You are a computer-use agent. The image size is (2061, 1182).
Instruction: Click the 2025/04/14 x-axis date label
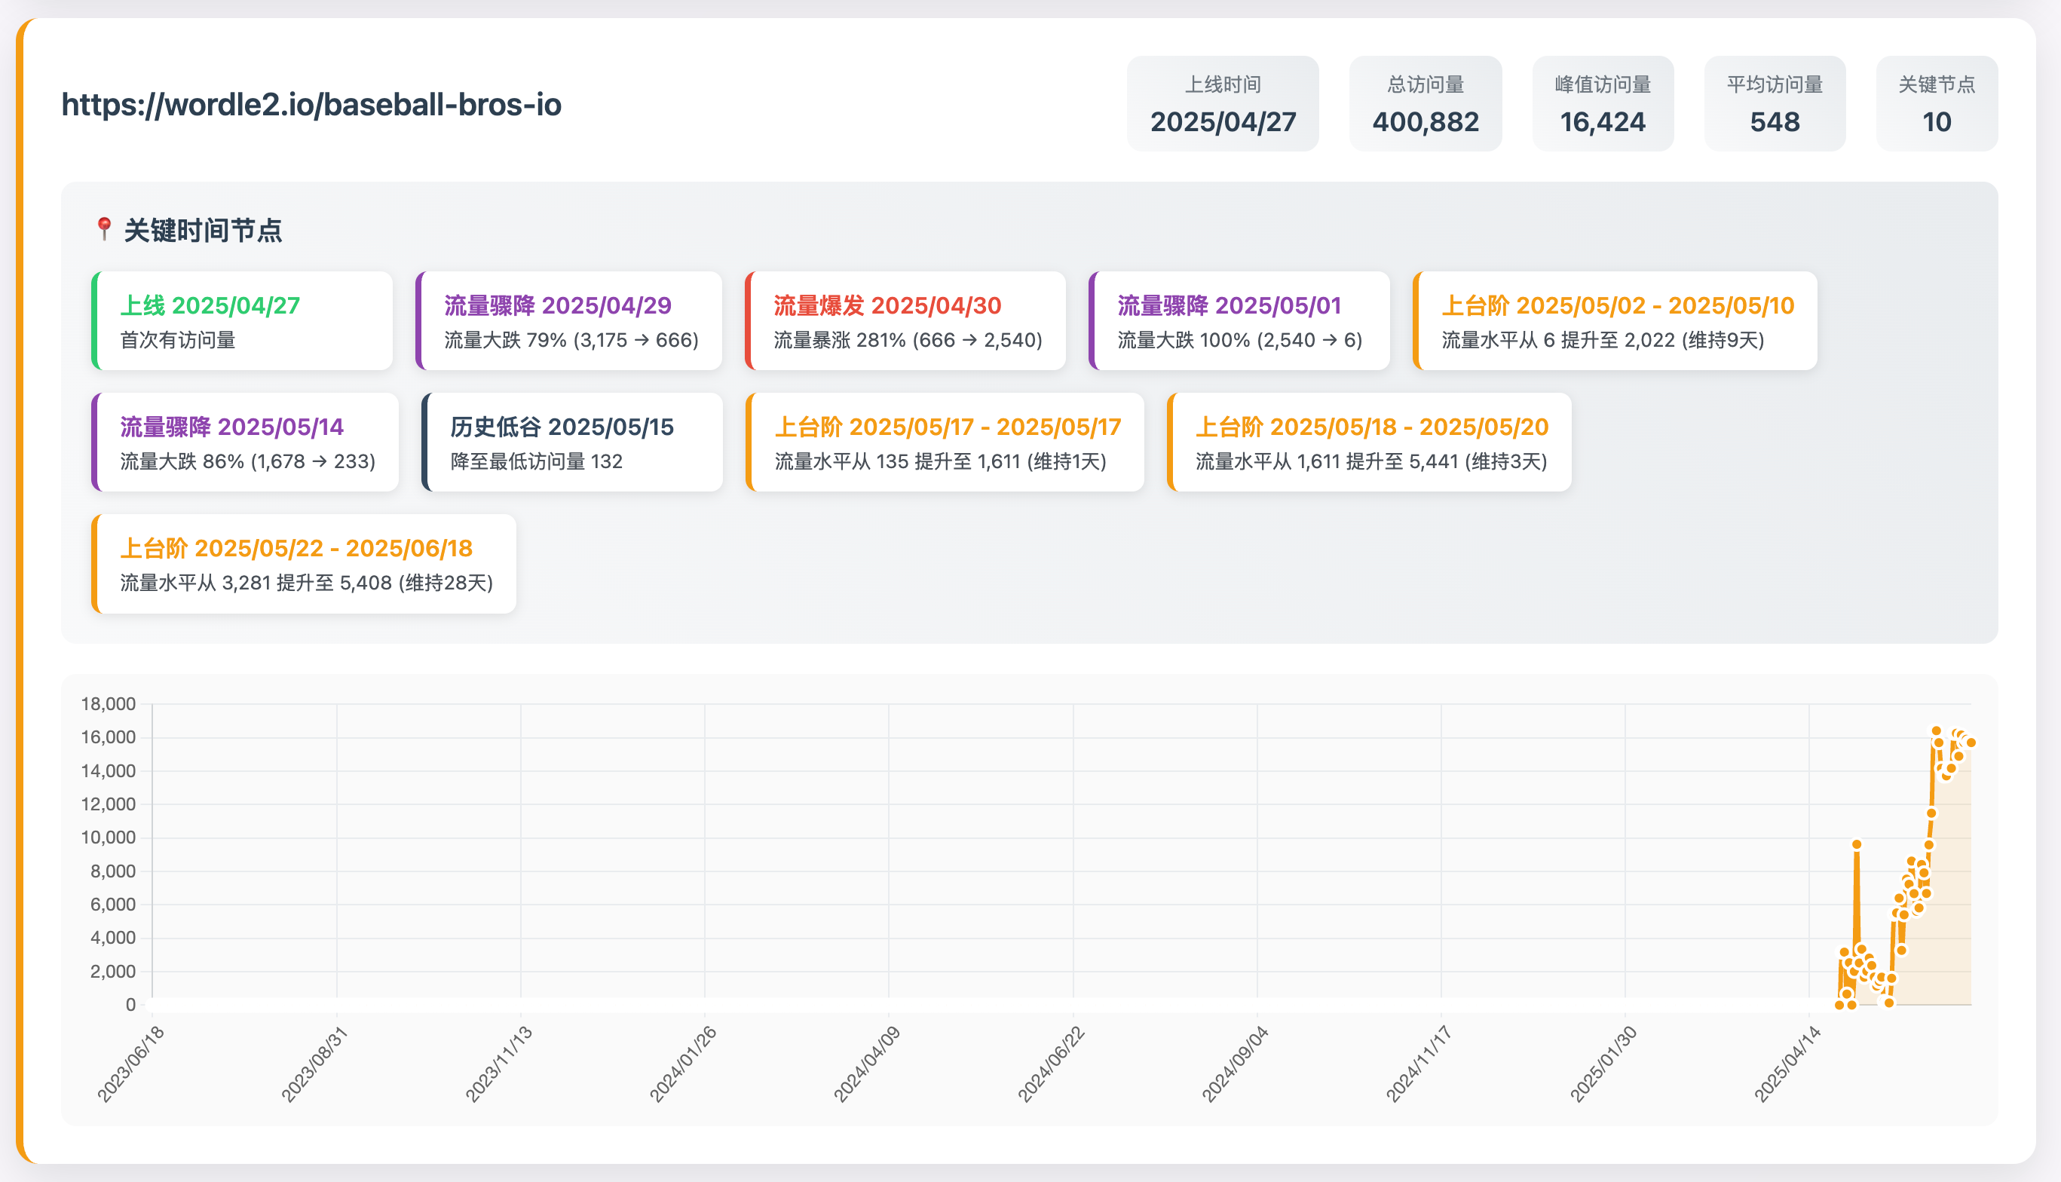[1787, 1064]
